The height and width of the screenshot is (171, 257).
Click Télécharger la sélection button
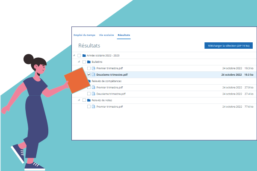click(x=228, y=46)
